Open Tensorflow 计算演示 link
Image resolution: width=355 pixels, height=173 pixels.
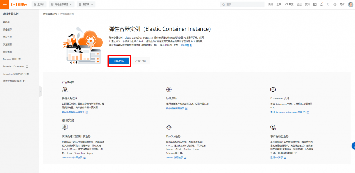point(74,158)
